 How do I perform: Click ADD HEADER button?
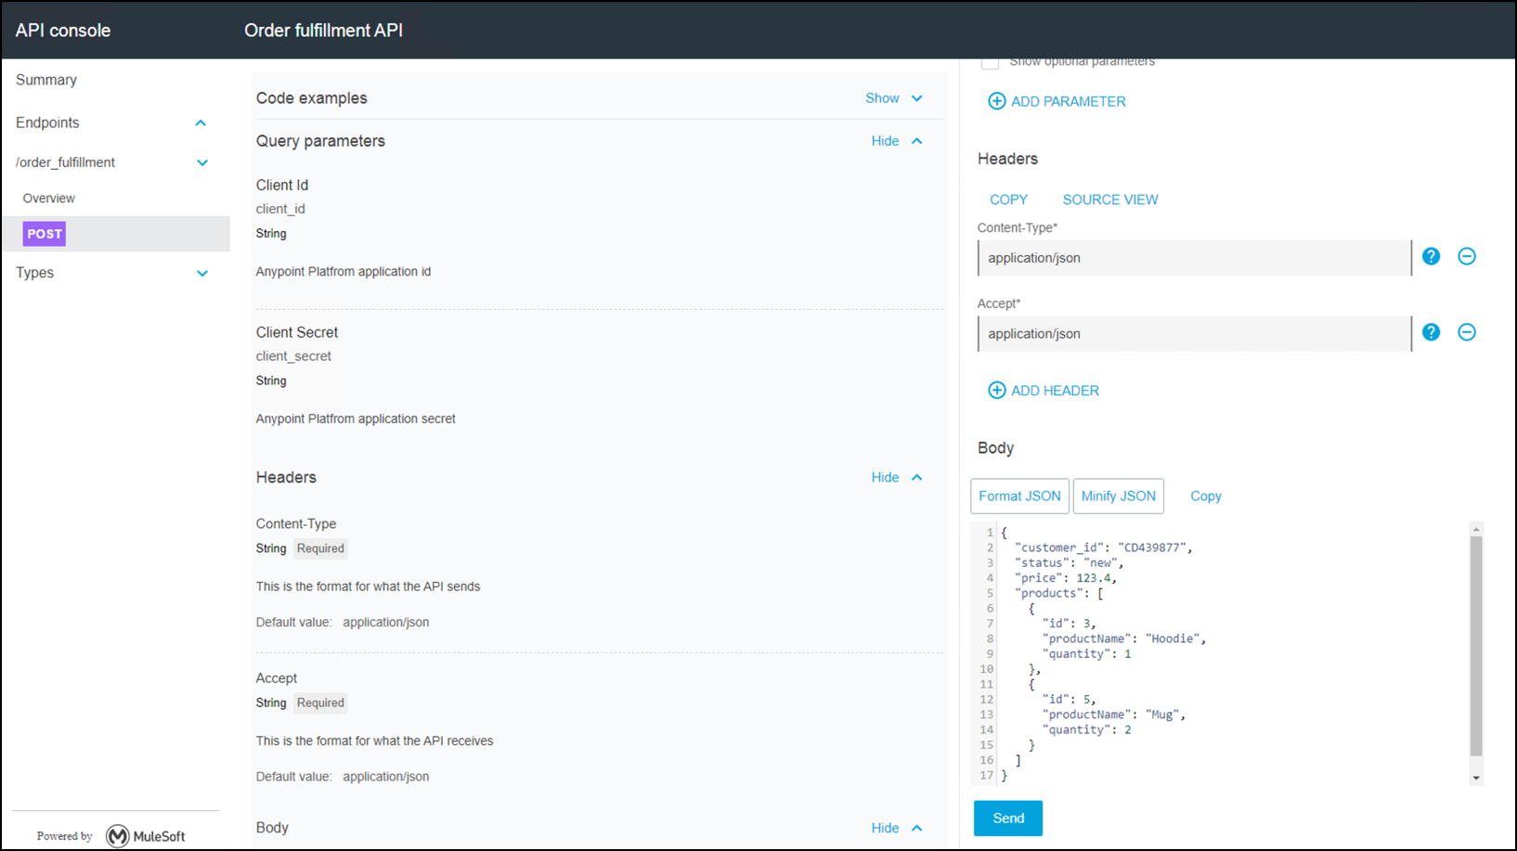[1044, 391]
